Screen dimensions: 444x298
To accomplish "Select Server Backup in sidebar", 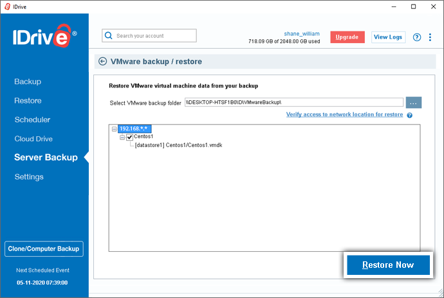I will [46, 157].
